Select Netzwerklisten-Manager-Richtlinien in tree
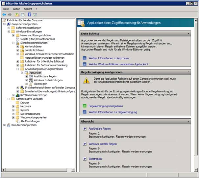 (44, 58)
